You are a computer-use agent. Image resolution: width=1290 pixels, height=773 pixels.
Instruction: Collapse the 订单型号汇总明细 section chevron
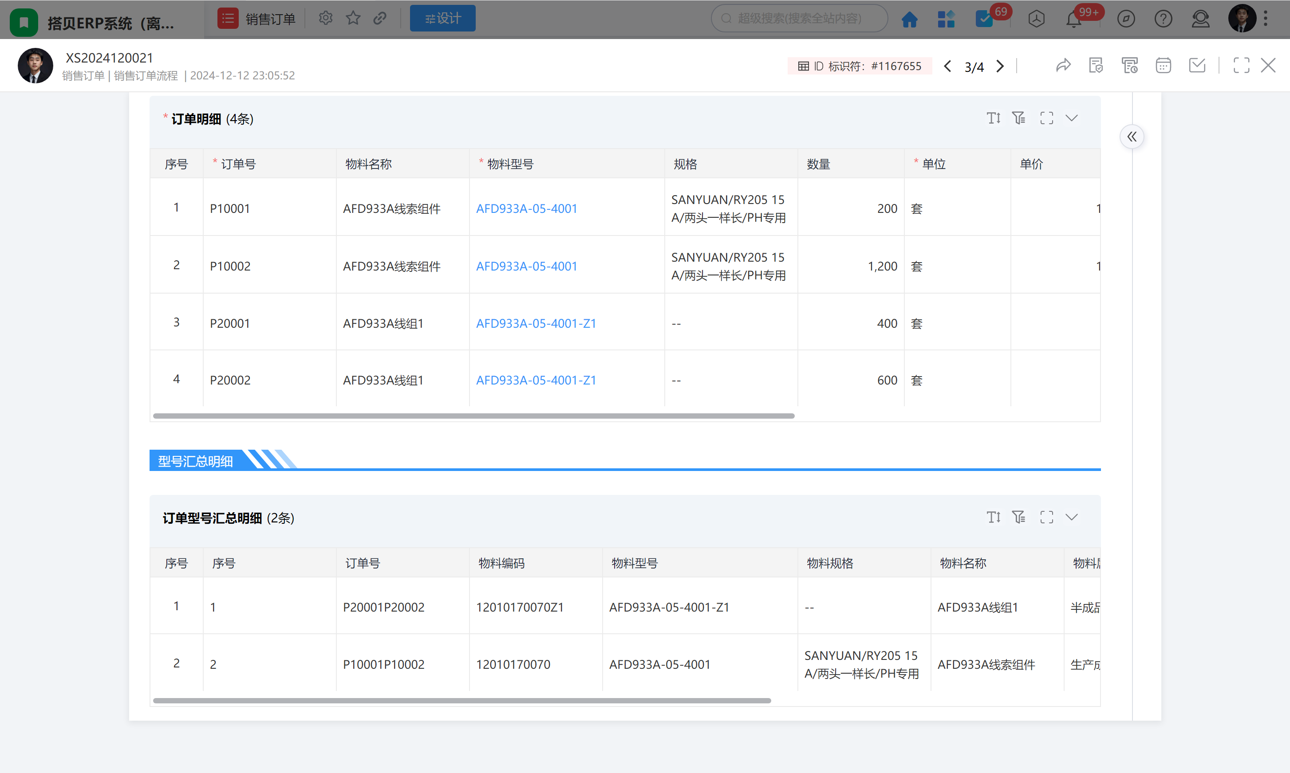pyautogui.click(x=1072, y=517)
